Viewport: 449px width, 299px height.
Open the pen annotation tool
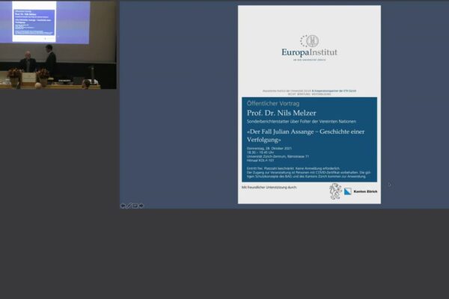point(129,206)
